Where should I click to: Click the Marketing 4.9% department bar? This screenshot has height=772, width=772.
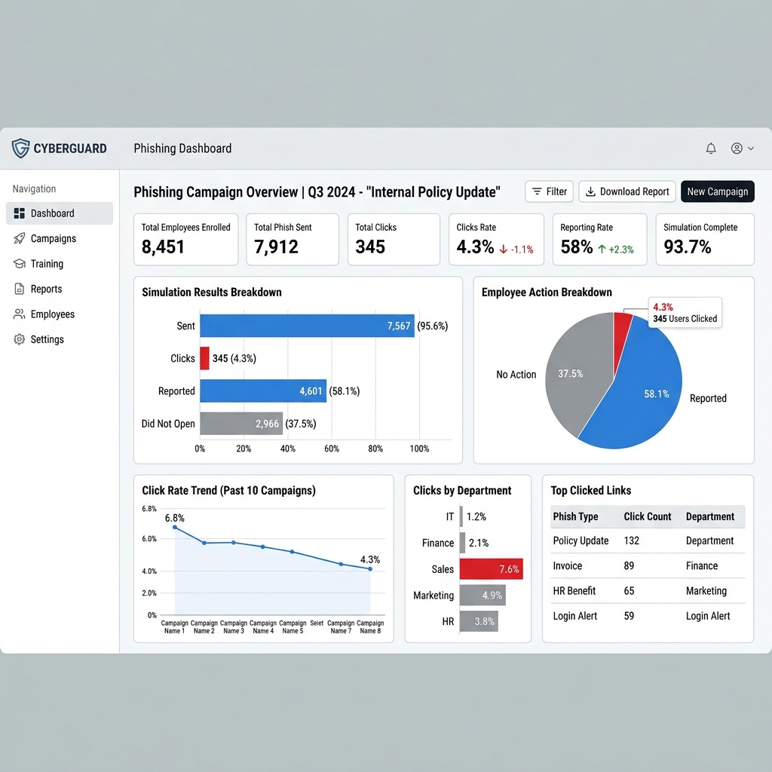(x=482, y=596)
